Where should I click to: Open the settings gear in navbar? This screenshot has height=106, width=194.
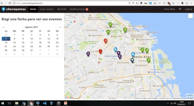click(x=180, y=9)
